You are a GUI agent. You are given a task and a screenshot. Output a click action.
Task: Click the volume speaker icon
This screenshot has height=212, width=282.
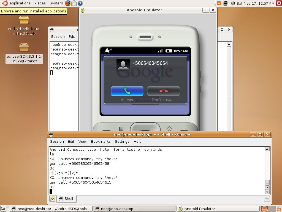(x=233, y=3)
